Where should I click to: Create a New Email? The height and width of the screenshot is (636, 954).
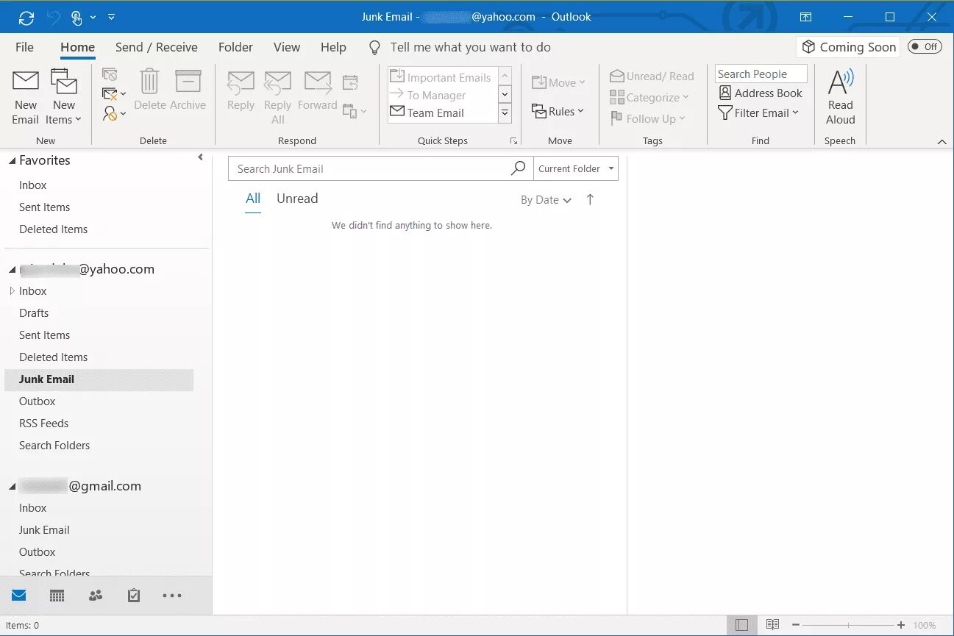[x=26, y=98]
